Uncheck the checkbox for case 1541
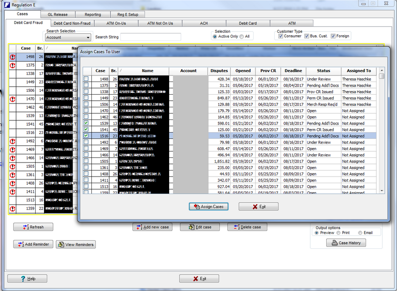The width and height of the screenshot is (397, 291). click(x=86, y=129)
